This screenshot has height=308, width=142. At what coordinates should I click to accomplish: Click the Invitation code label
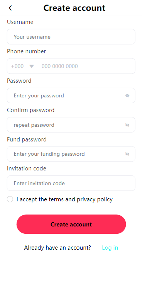[27, 168]
